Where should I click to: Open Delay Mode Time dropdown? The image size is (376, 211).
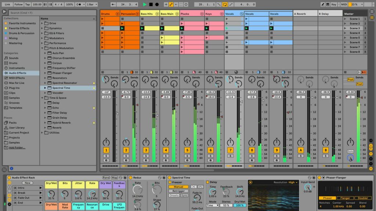pos(213,205)
